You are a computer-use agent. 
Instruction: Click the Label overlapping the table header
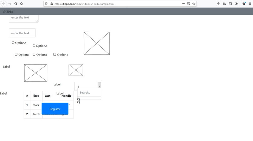pyautogui.click(x=60, y=93)
